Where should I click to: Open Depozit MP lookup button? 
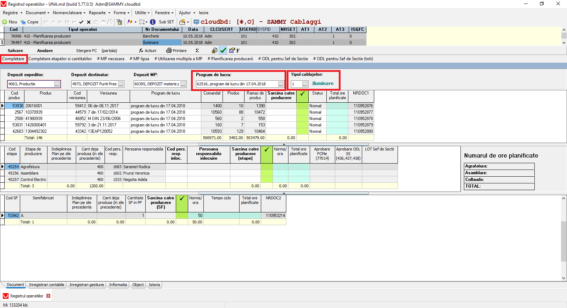pyautogui.click(x=183, y=84)
